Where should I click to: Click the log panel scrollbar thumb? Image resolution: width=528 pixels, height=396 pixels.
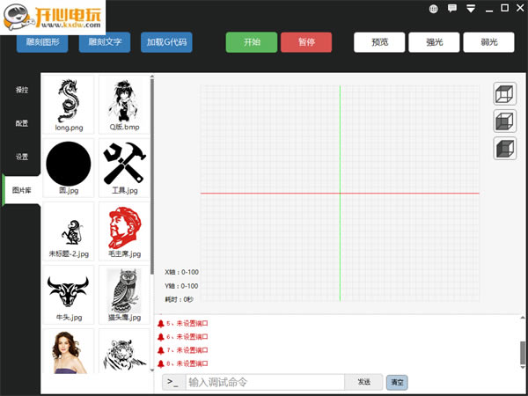(x=523, y=352)
